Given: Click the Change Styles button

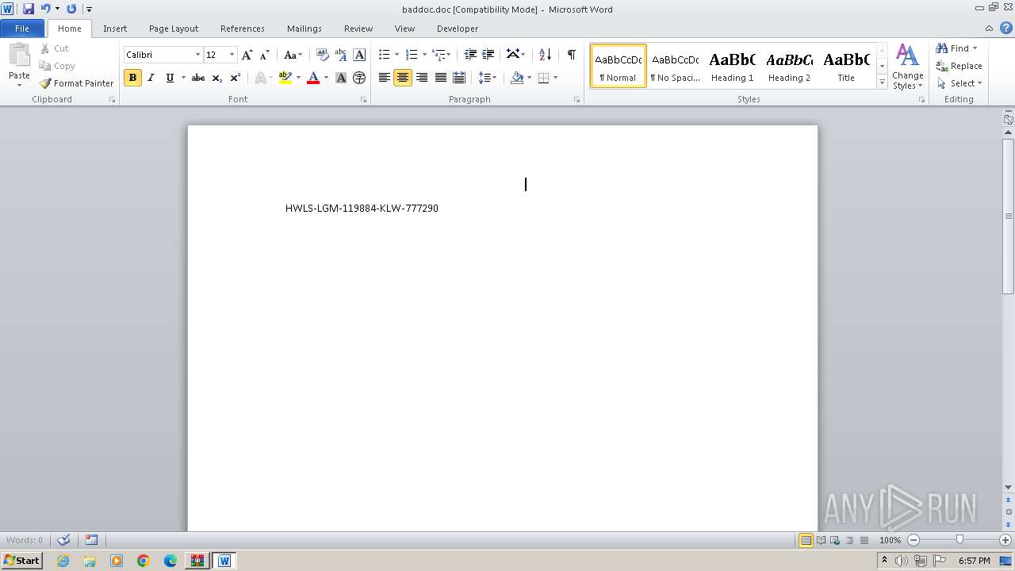Looking at the screenshot, I should point(908,67).
